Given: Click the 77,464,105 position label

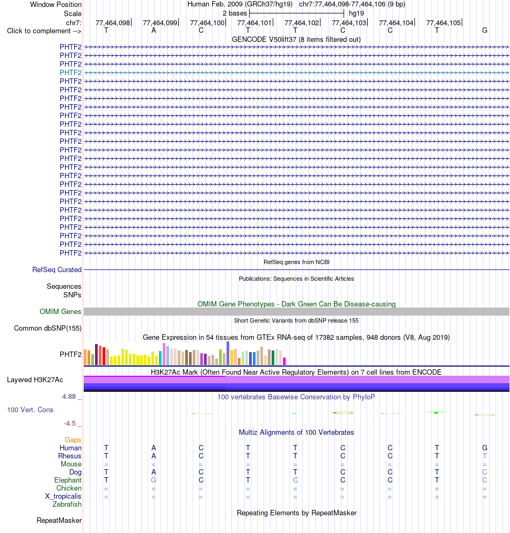Looking at the screenshot, I should click(443, 23).
